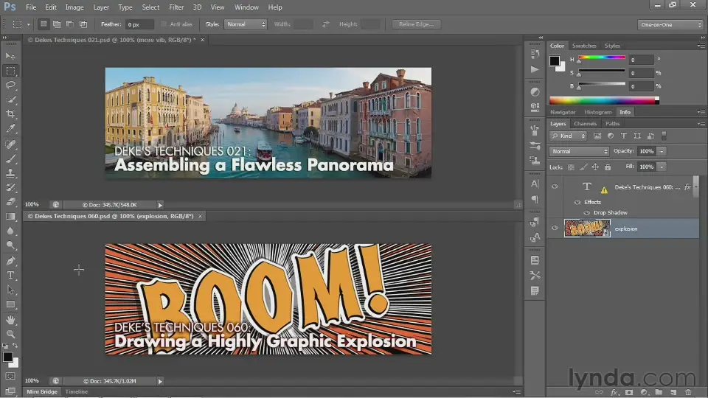708x398 pixels.
Task: Select the Horizontal Type tool
Action: (x=10, y=275)
